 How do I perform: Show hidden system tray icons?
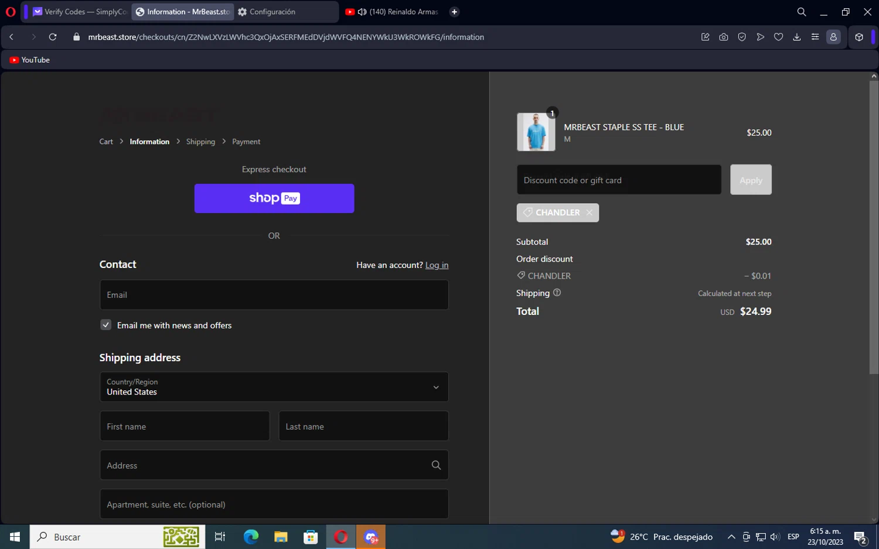coord(731,537)
